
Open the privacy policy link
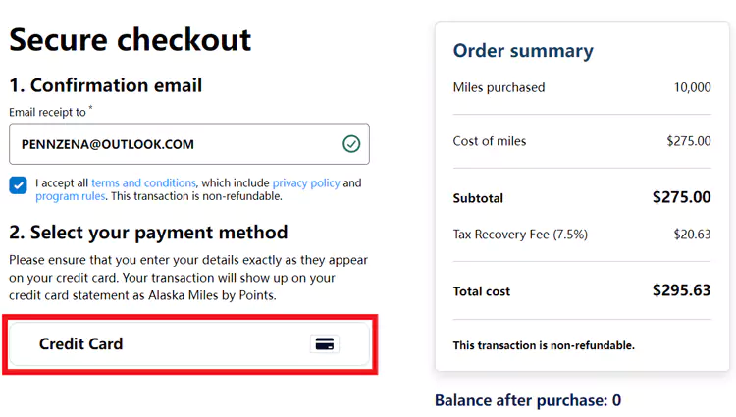pos(305,183)
